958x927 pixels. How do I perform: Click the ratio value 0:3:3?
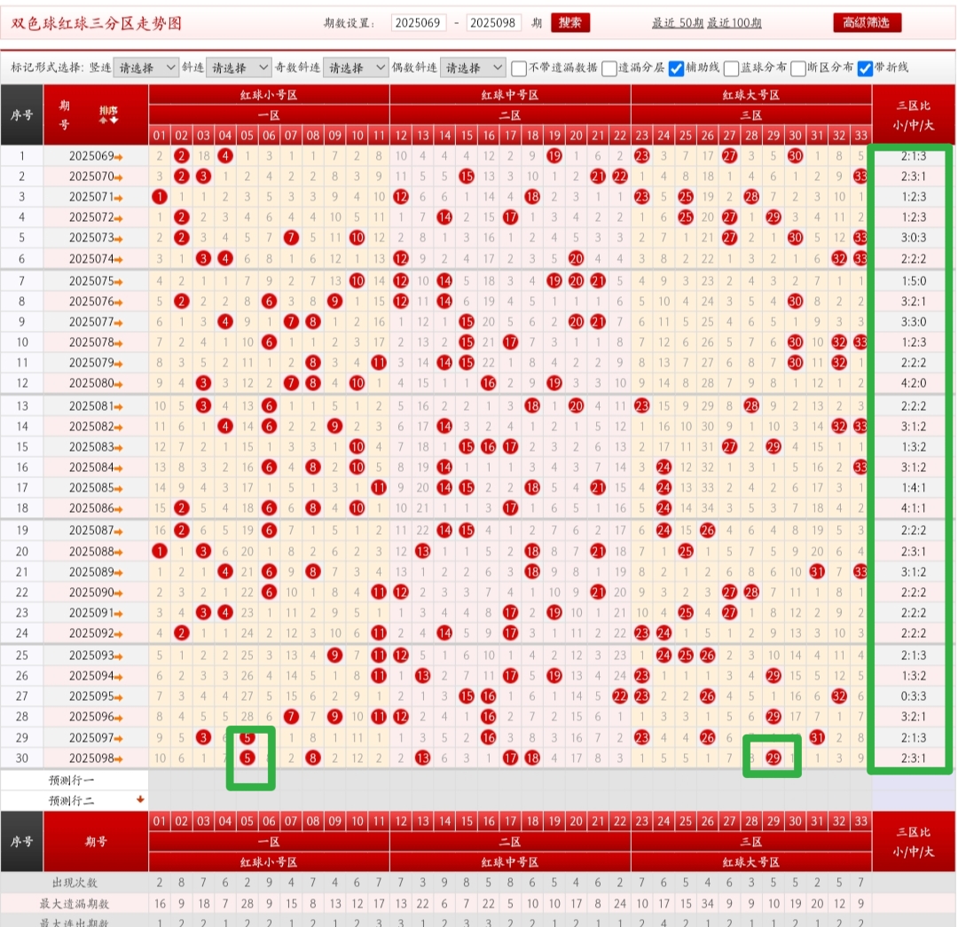click(x=914, y=696)
